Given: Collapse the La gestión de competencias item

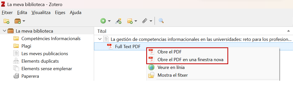Looking at the screenshot, I should point(100,39).
